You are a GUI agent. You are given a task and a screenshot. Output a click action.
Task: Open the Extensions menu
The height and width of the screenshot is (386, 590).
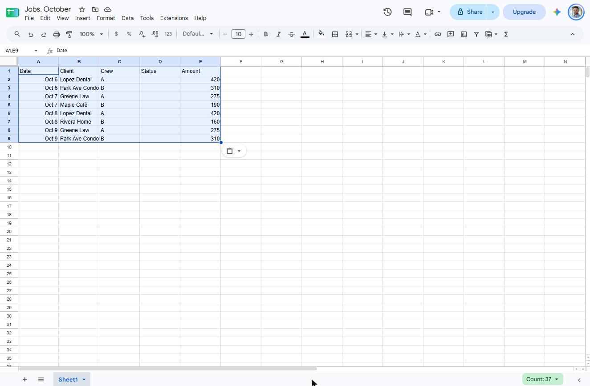pyautogui.click(x=174, y=18)
